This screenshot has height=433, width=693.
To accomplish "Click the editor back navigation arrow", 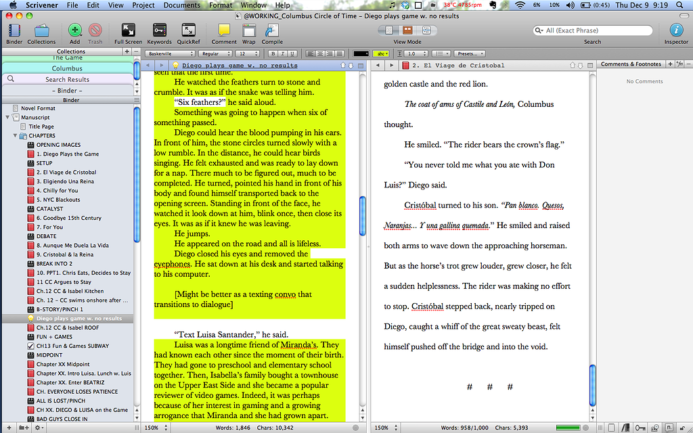I will (379, 64).
